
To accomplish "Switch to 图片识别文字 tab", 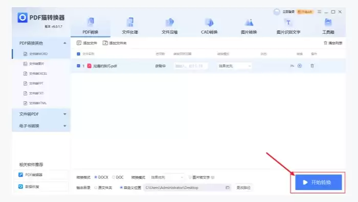I will point(288,26).
